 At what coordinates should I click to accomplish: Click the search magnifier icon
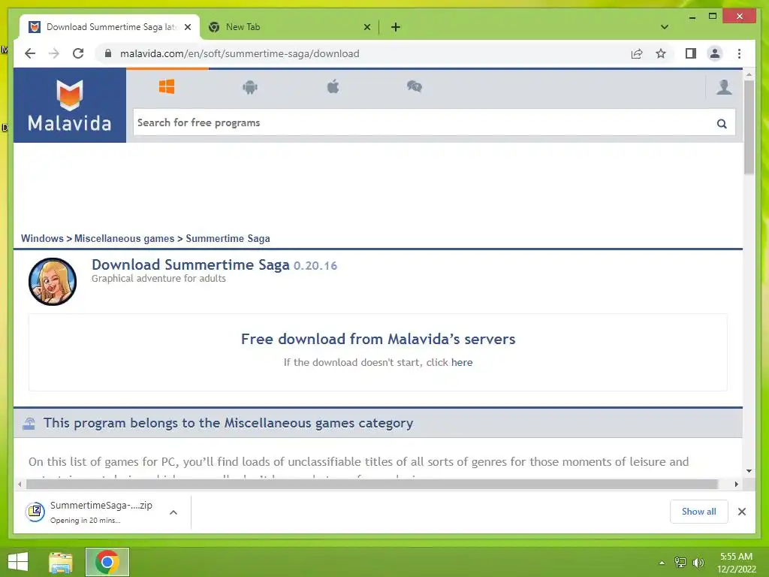[722, 123]
